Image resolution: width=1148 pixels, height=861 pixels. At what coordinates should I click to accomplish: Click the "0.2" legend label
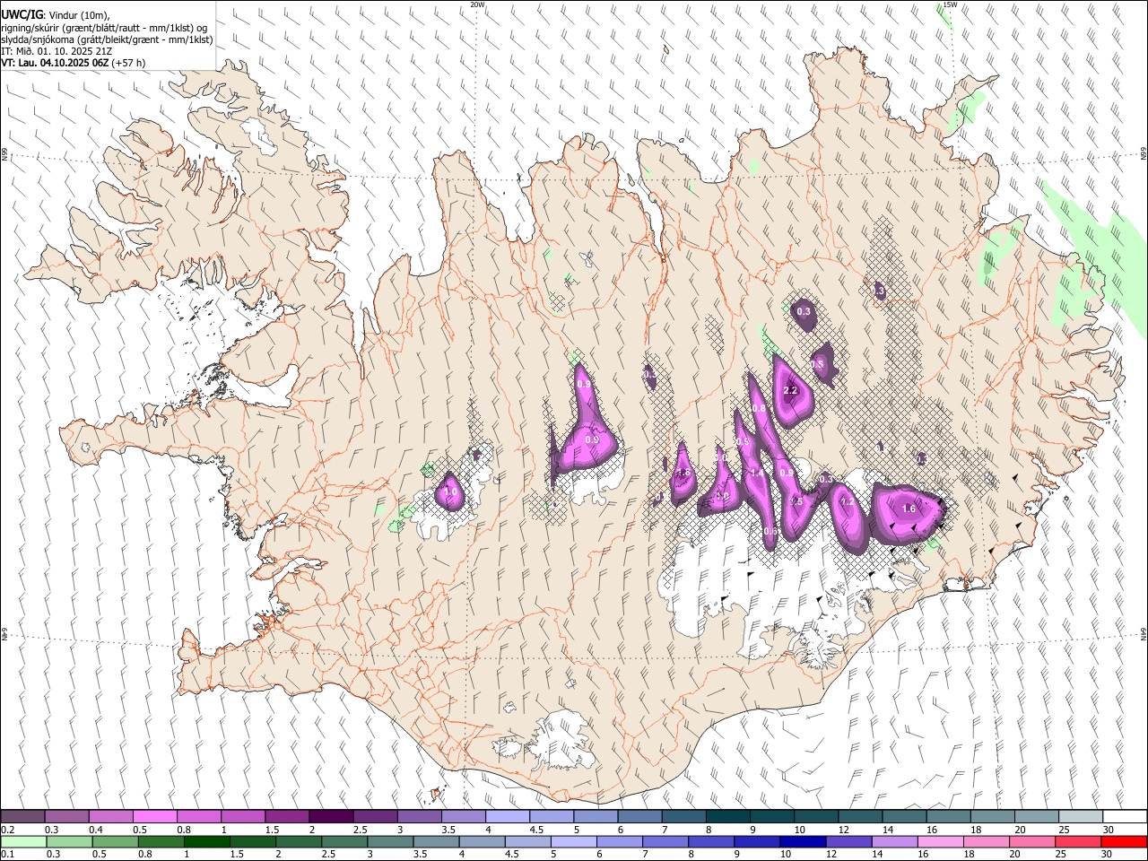pos(6,830)
